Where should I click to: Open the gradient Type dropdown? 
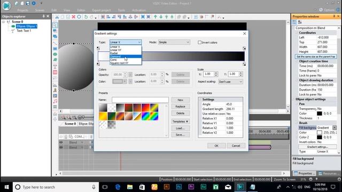click(126, 42)
